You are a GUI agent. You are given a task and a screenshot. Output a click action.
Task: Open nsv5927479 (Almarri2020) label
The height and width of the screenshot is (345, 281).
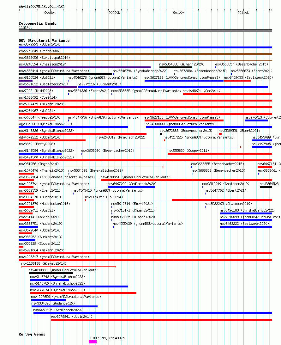[x=42, y=104]
